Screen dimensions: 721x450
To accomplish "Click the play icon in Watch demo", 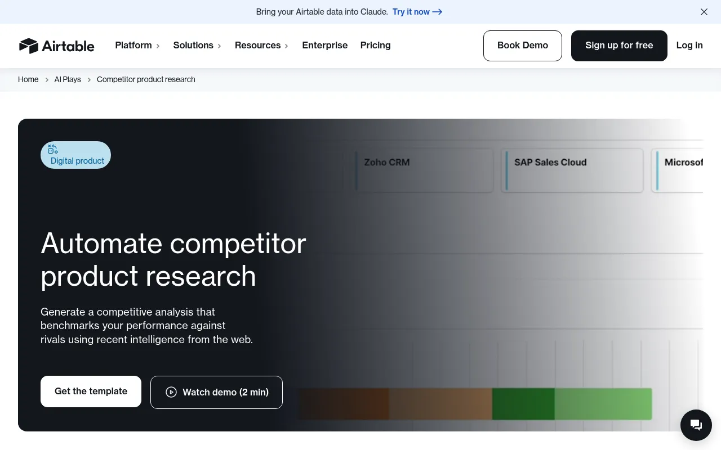I will pyautogui.click(x=171, y=392).
